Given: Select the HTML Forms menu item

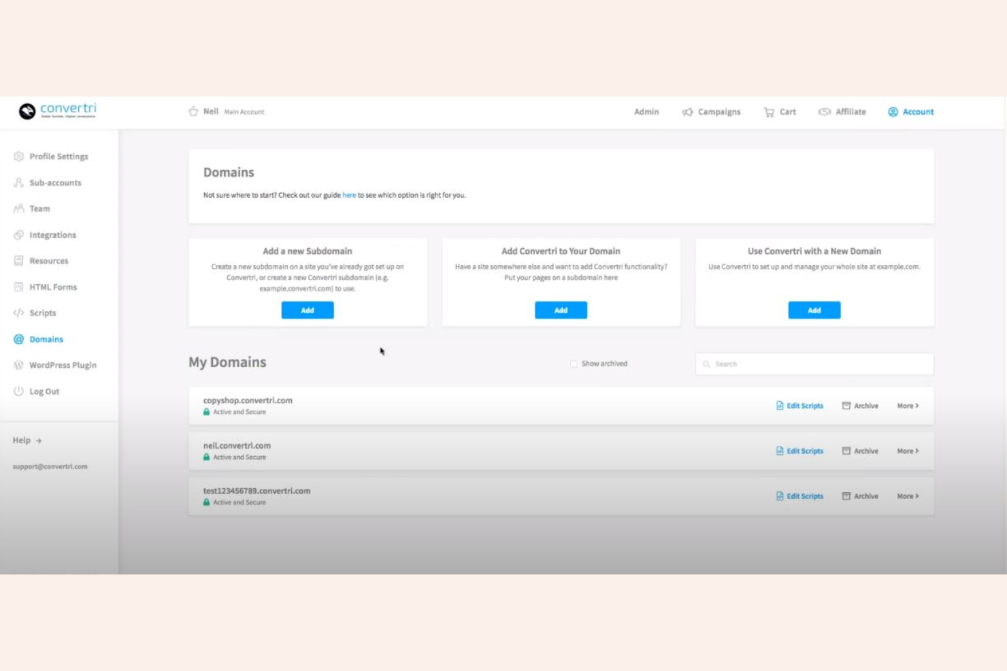Looking at the screenshot, I should 53,287.
